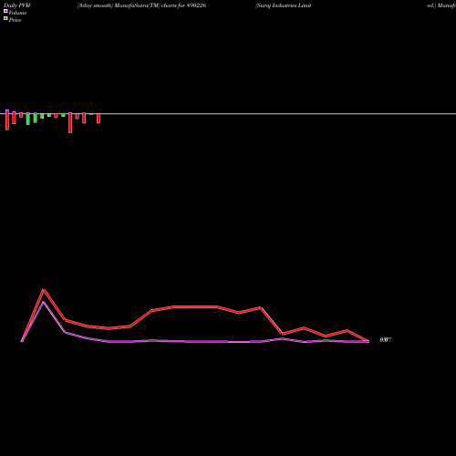The height and width of the screenshot is (456, 456).
Task: Click the highest peak of the red price line
Action: [44, 290]
